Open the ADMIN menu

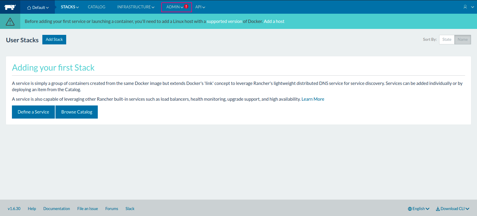(175, 7)
